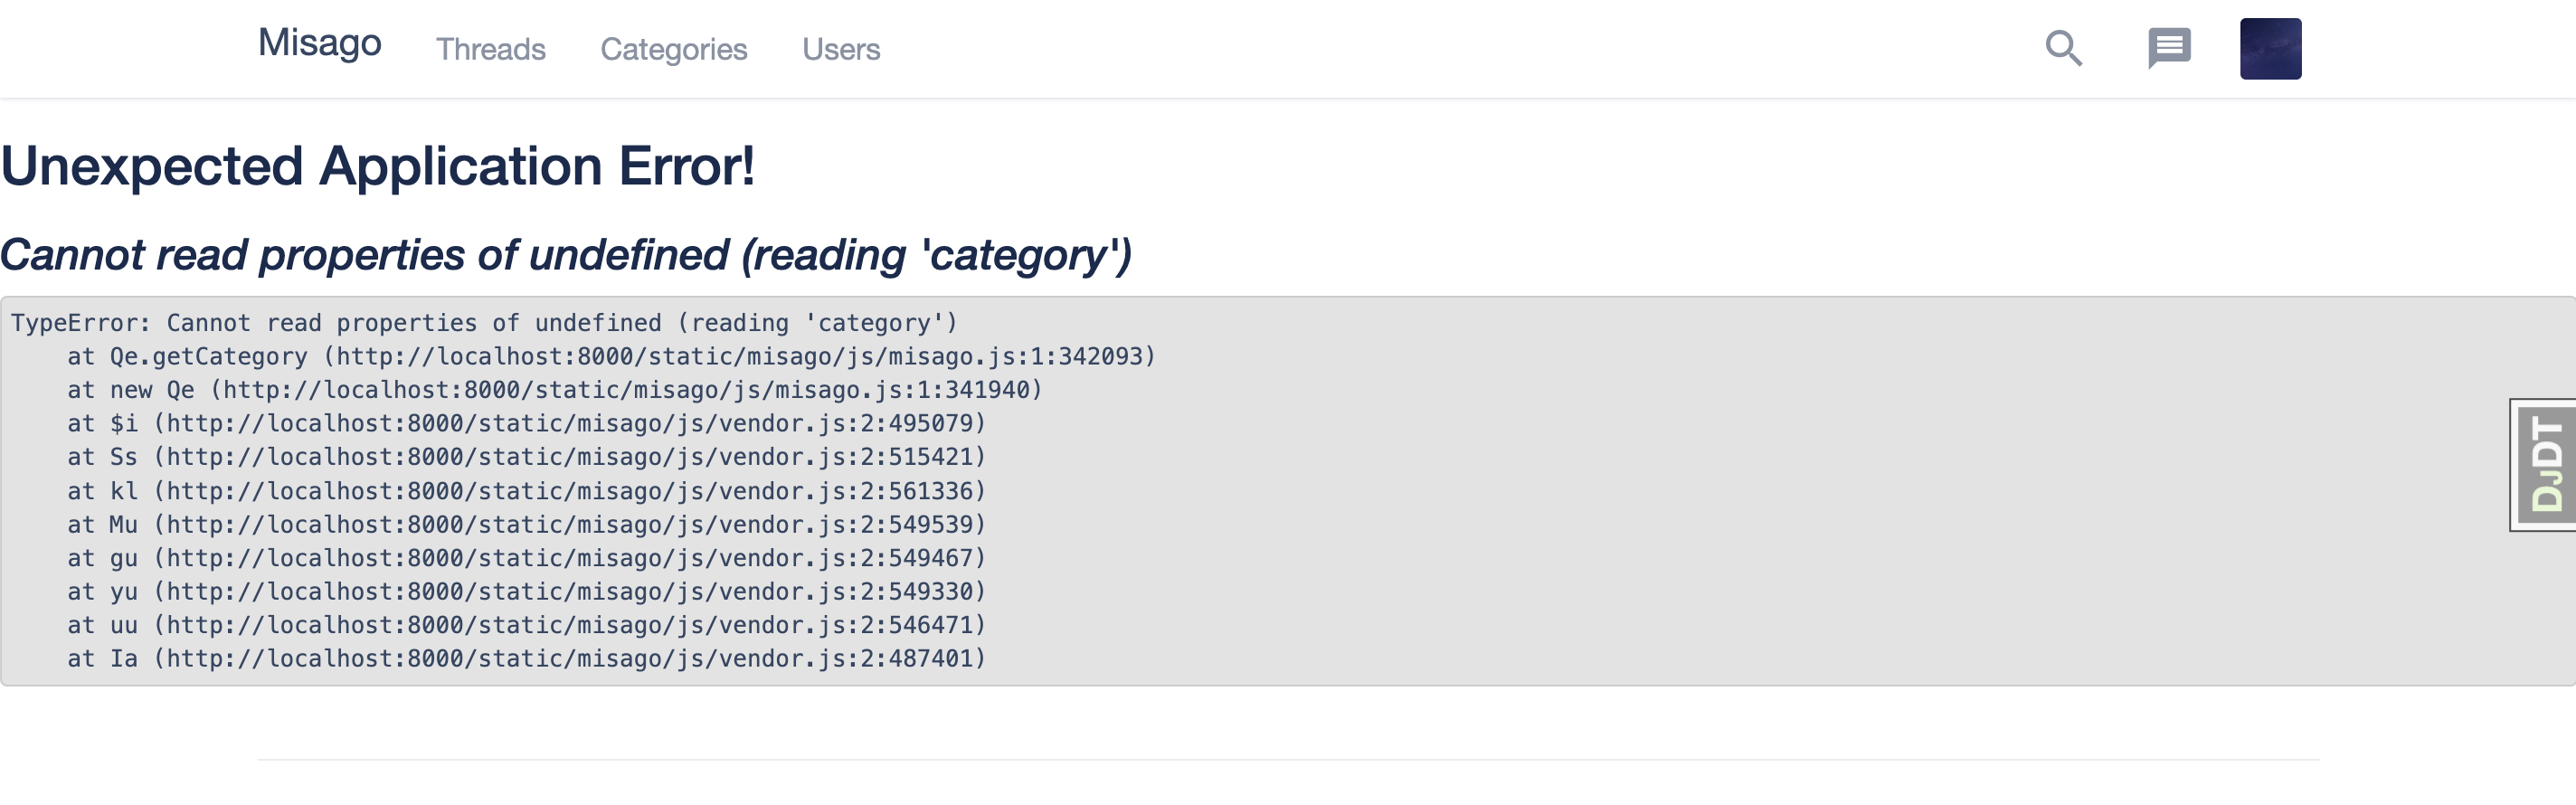Open the search magnifier icon
Screen dimensions: 2576x805
pyautogui.click(x=2063, y=48)
